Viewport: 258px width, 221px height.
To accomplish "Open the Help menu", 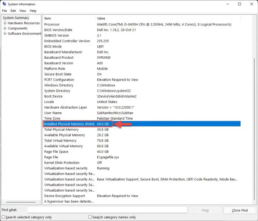I will click(33, 11).
